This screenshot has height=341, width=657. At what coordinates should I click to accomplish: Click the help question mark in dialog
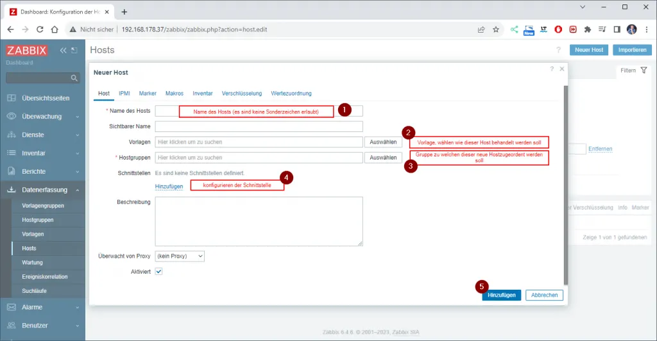click(551, 69)
